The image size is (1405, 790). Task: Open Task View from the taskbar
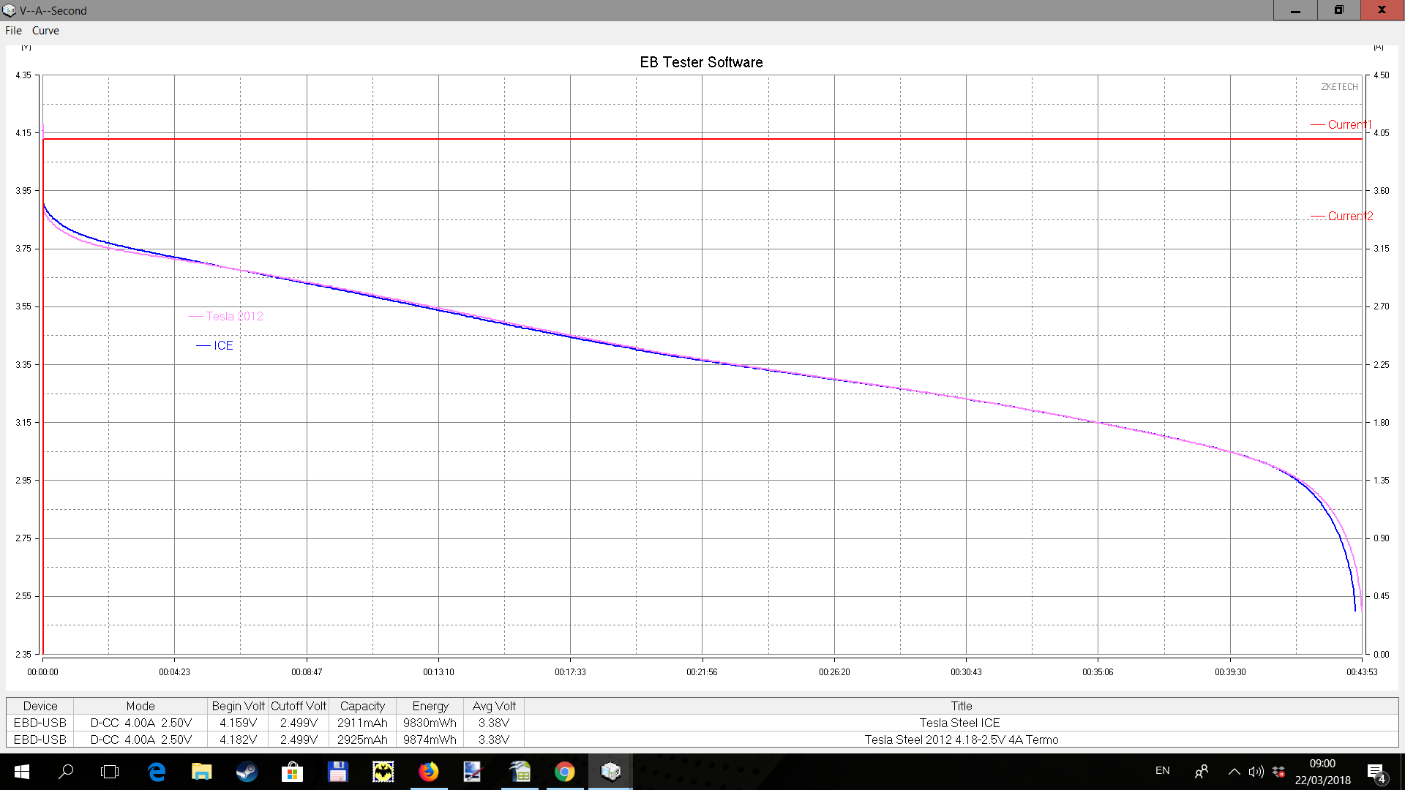pyautogui.click(x=110, y=772)
